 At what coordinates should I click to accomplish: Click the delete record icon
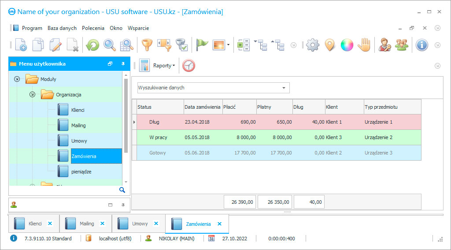click(72, 45)
